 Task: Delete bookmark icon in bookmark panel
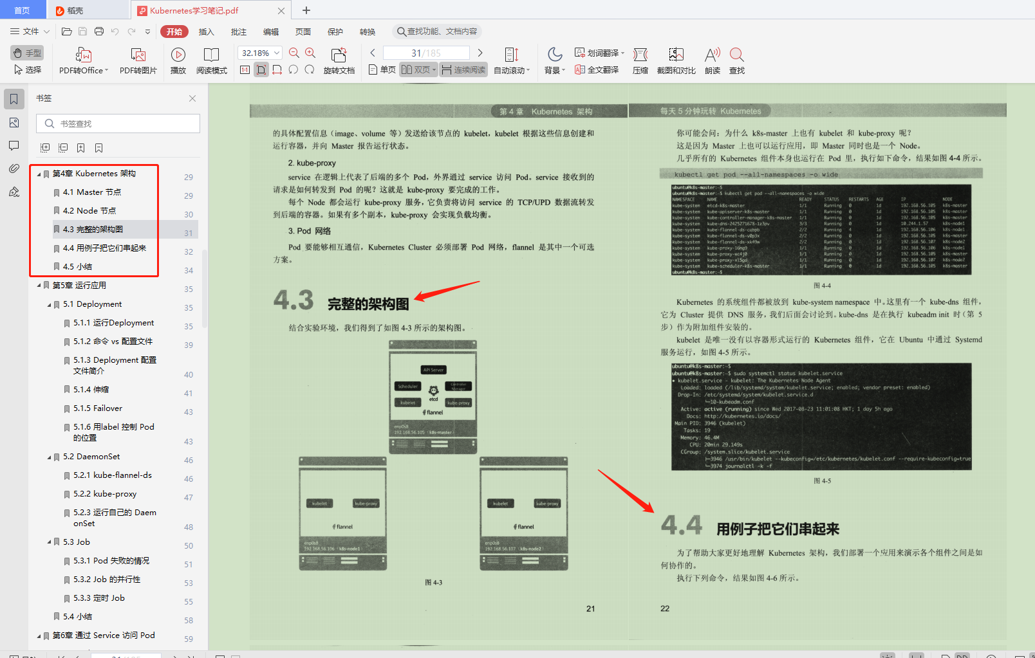99,148
